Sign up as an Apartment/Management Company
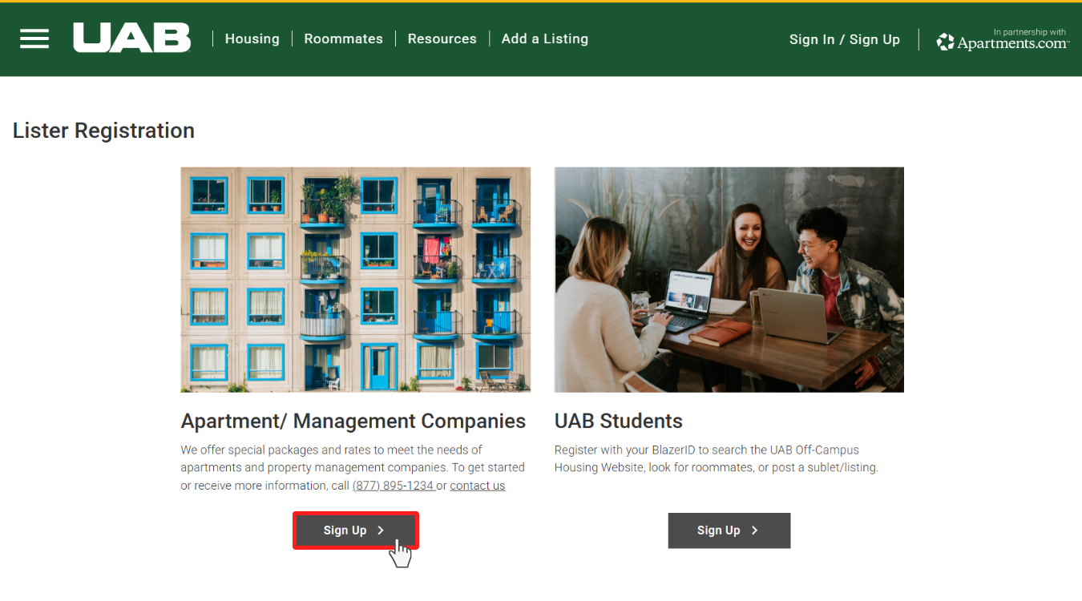This screenshot has height=601, width=1082. tap(355, 530)
